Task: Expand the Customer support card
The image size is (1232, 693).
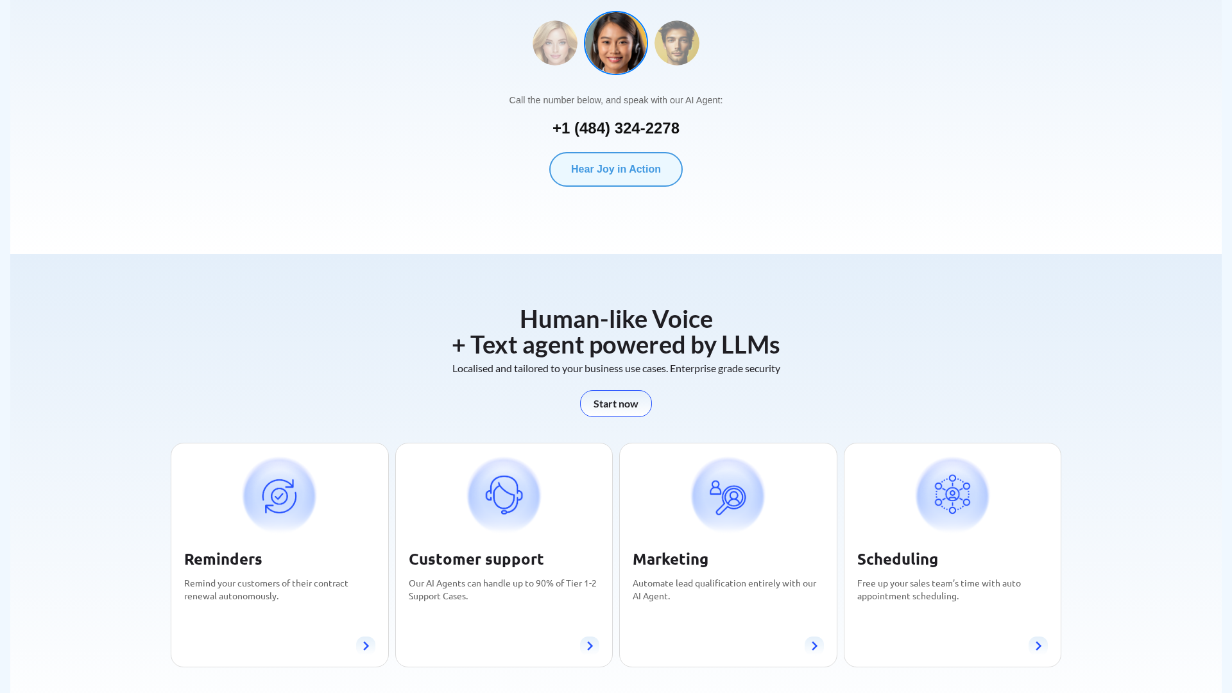Action: tap(504, 554)
